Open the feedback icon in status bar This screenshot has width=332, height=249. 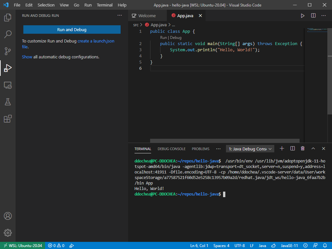[x=315, y=246]
